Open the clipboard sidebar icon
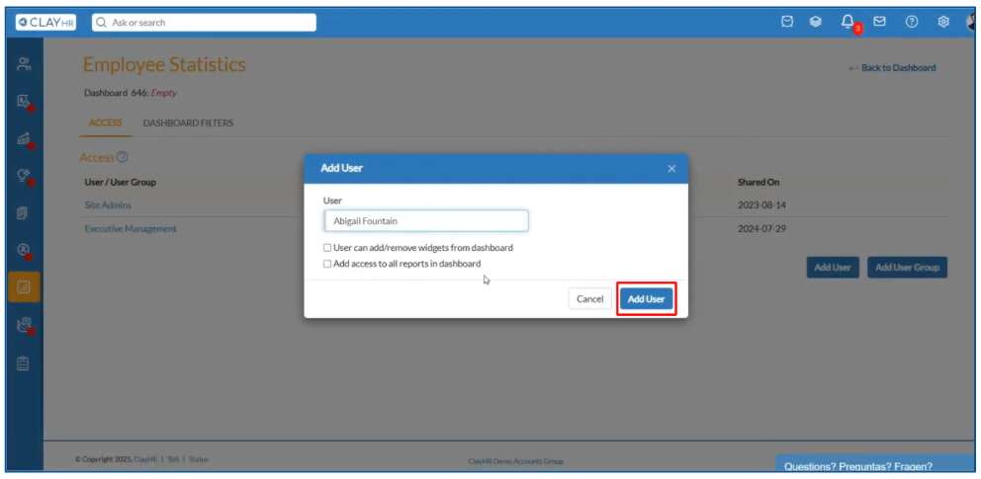This screenshot has height=479, width=981. [x=23, y=362]
